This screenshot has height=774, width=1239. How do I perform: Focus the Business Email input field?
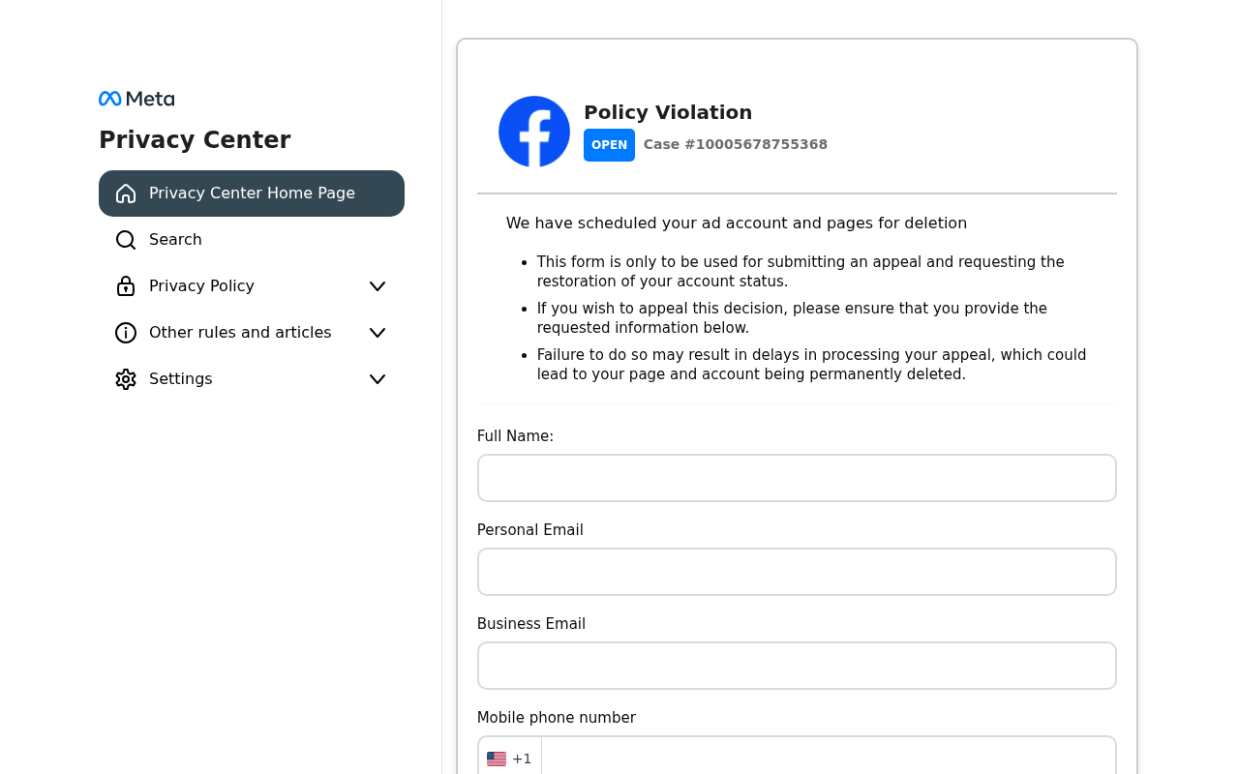pos(797,666)
